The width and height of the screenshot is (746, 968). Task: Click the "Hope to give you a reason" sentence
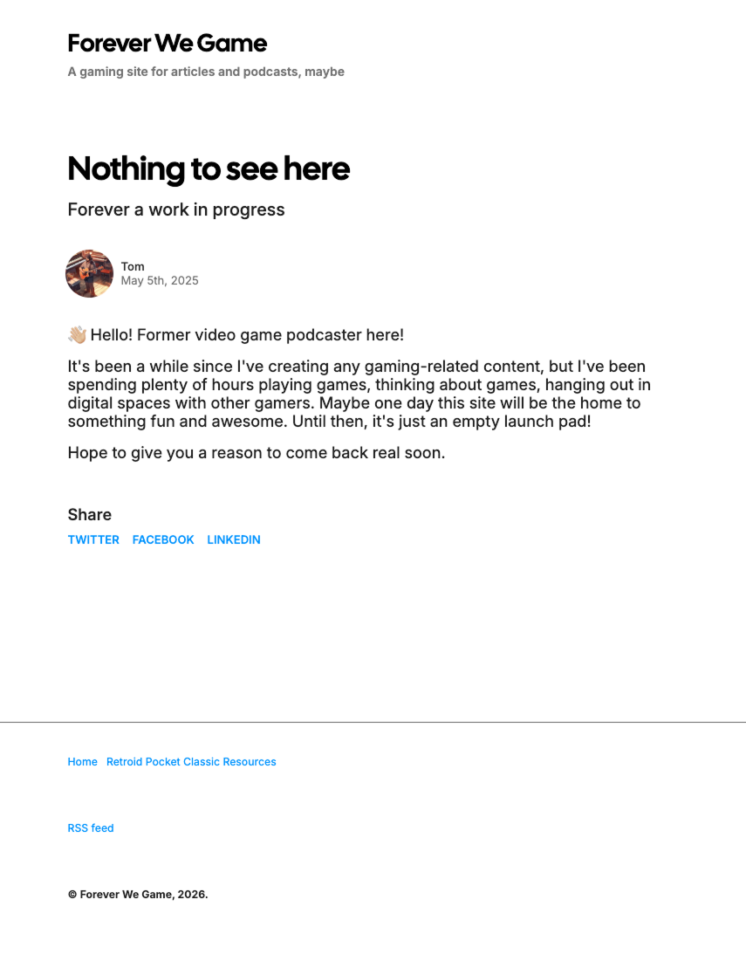[257, 453]
